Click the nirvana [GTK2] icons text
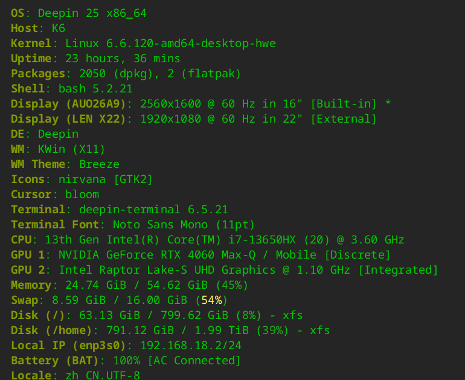The width and height of the screenshot is (465, 380). point(106,179)
